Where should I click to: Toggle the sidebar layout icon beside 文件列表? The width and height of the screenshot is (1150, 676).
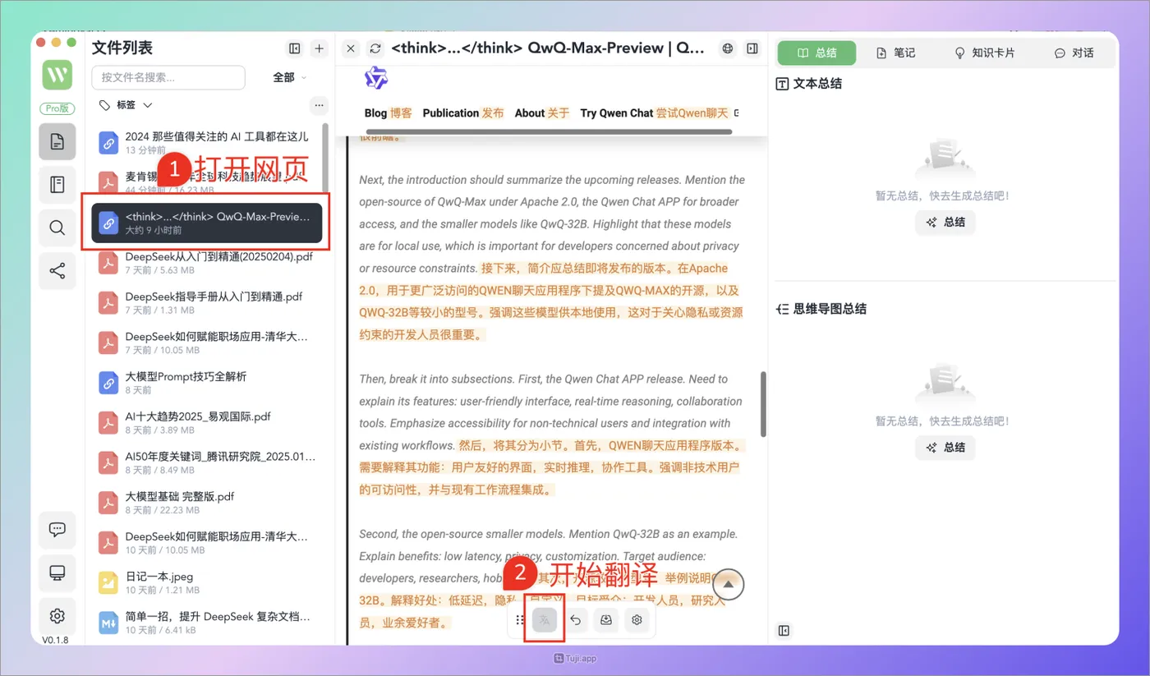point(294,48)
